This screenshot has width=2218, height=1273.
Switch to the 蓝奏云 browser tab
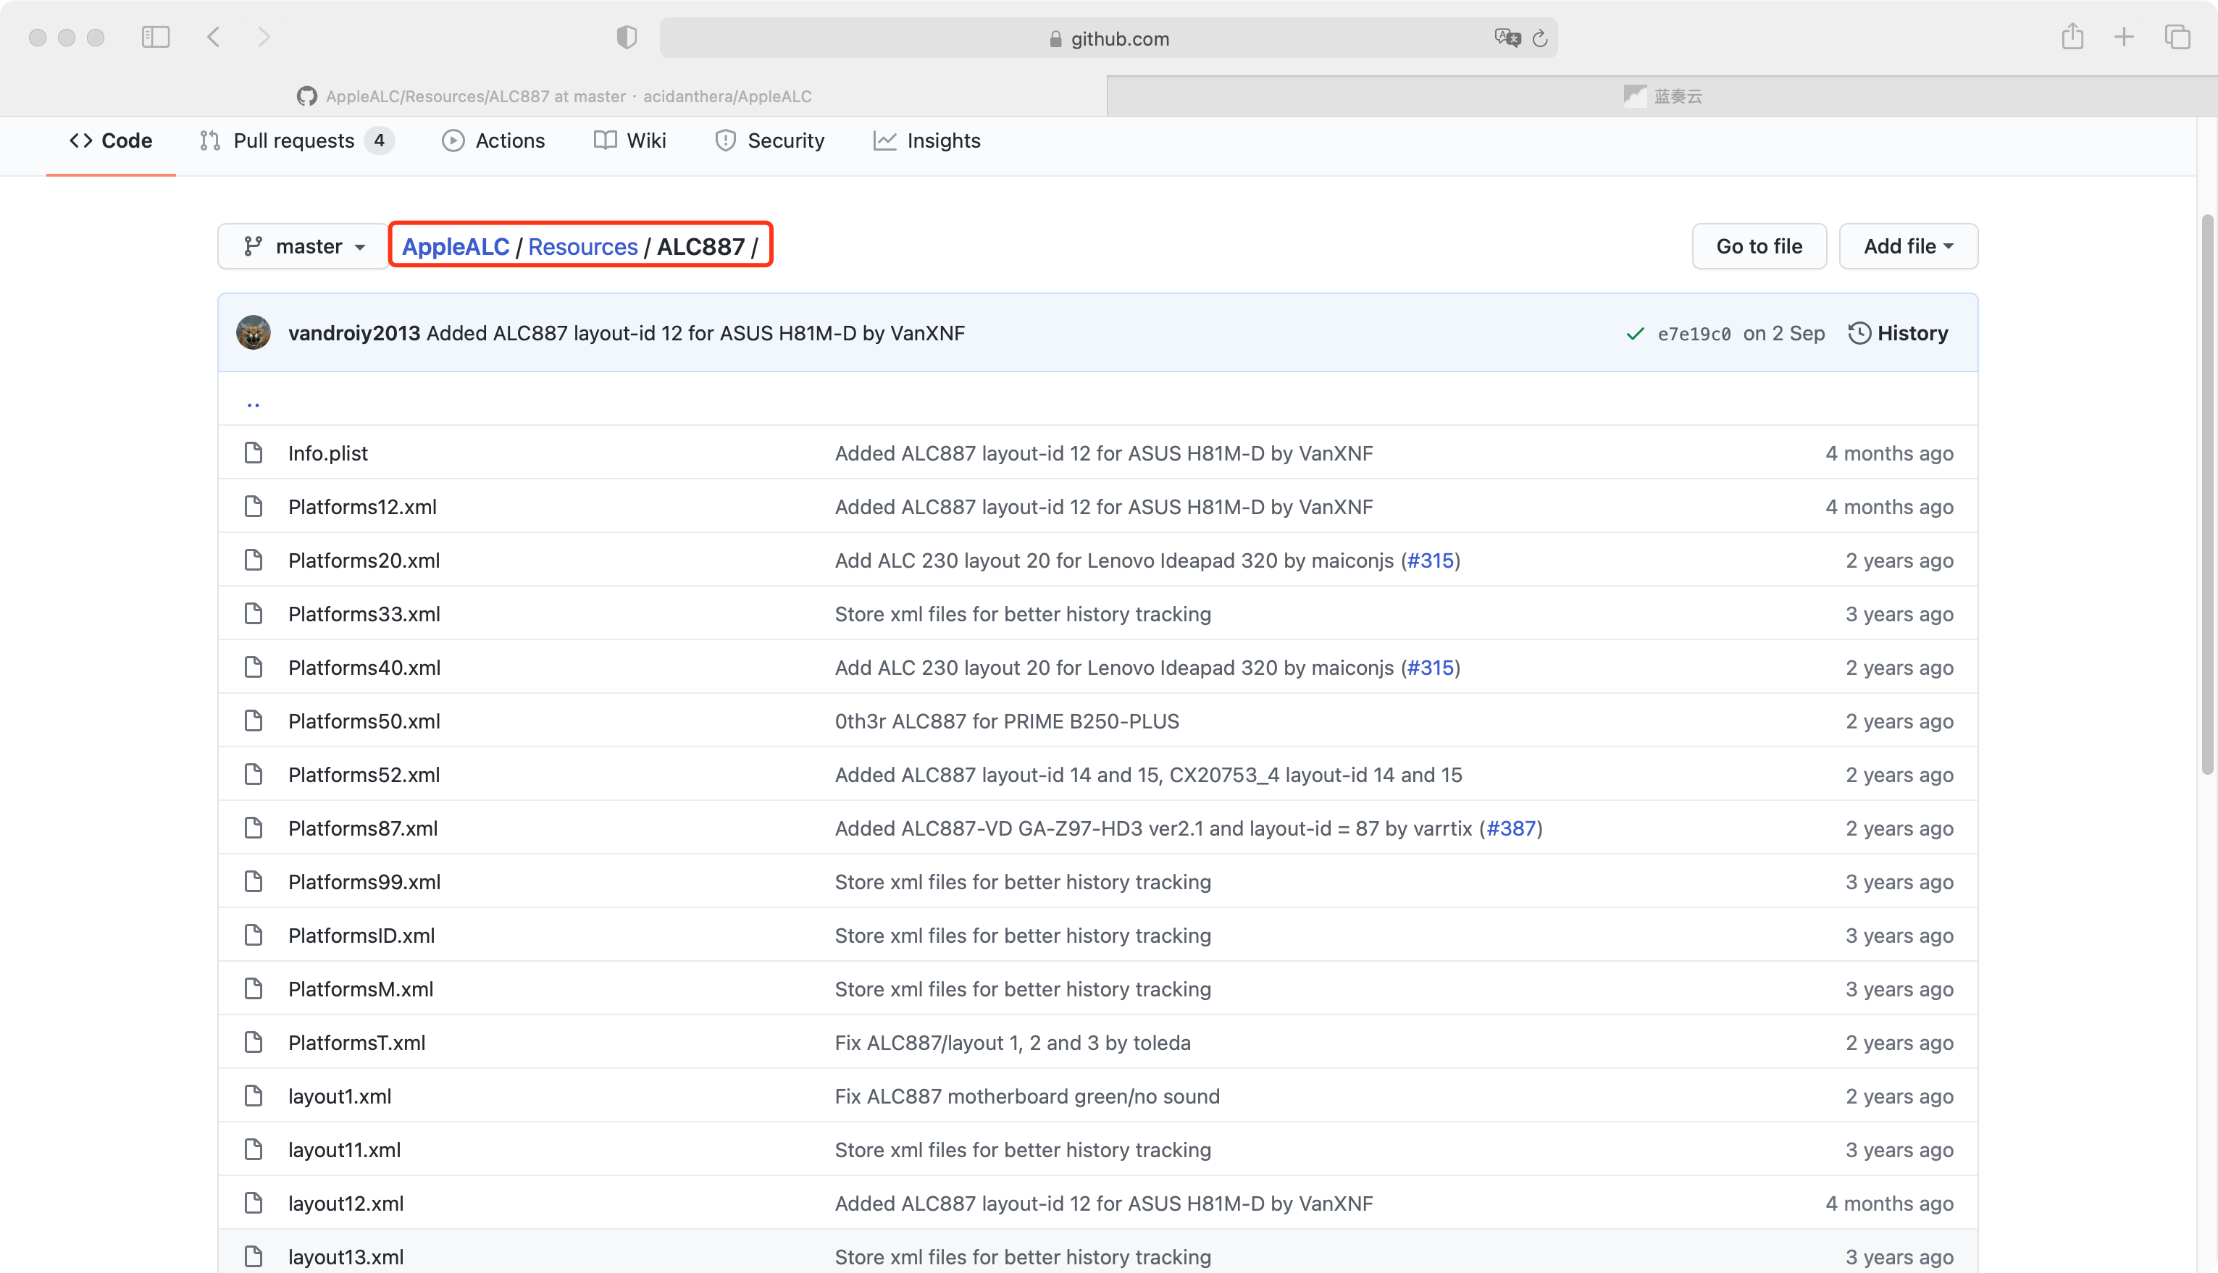1662,96
